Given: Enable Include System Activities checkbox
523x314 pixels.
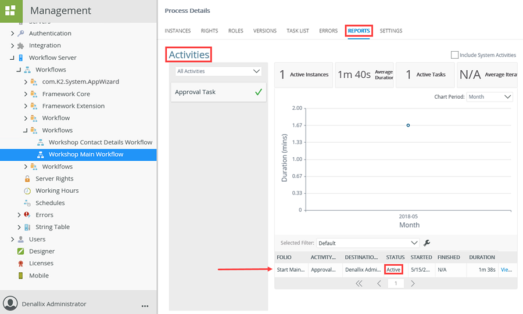Looking at the screenshot, I should point(454,55).
